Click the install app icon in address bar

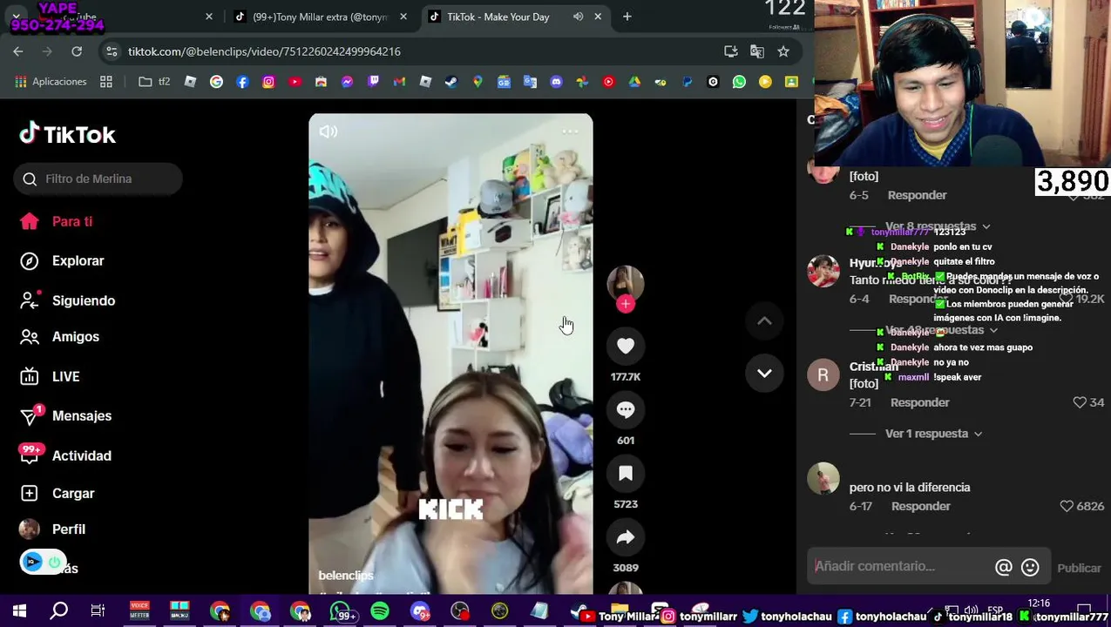(731, 51)
